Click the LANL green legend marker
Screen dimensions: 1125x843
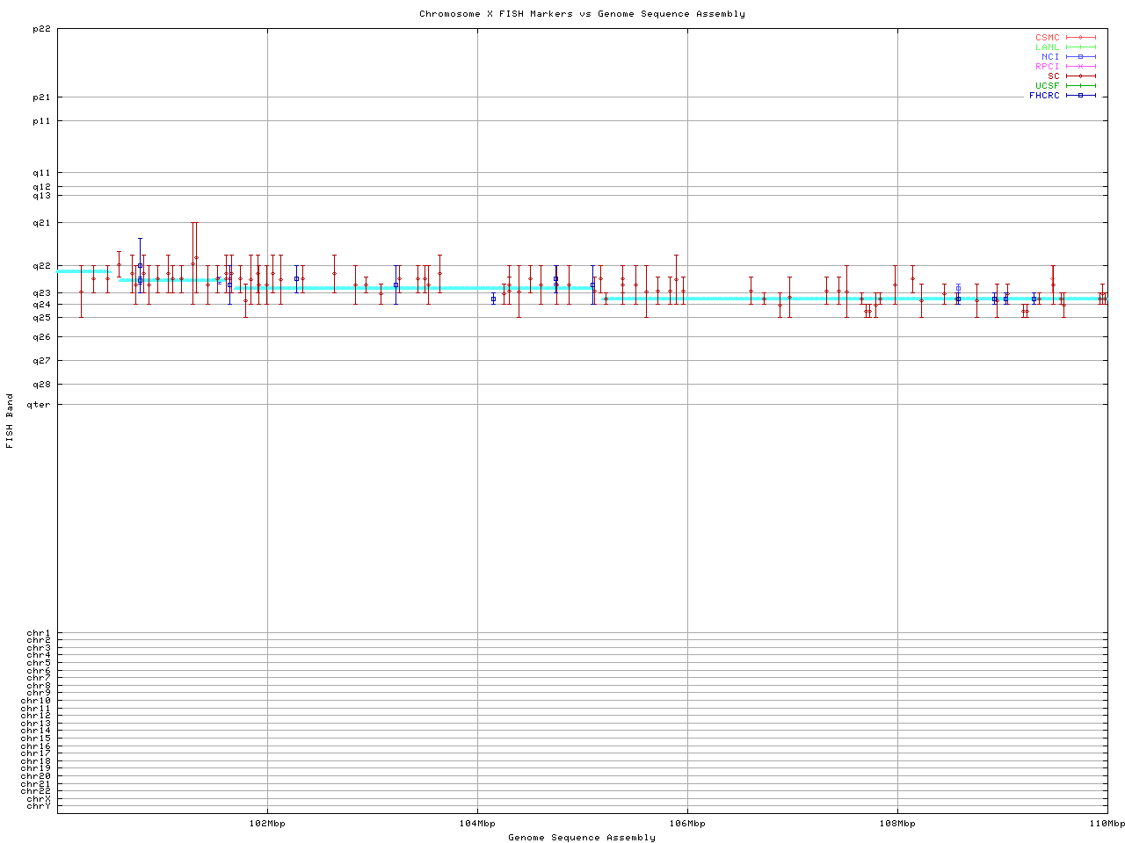(x=1080, y=47)
